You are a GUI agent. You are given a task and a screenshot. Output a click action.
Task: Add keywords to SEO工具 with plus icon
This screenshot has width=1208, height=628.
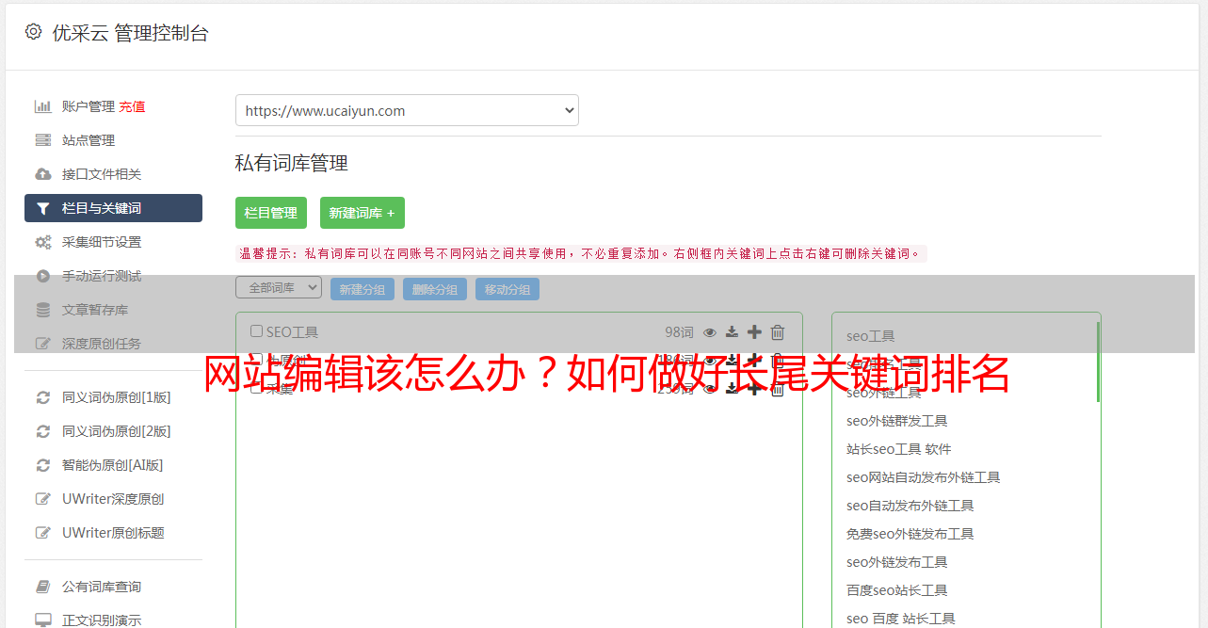[x=754, y=331]
